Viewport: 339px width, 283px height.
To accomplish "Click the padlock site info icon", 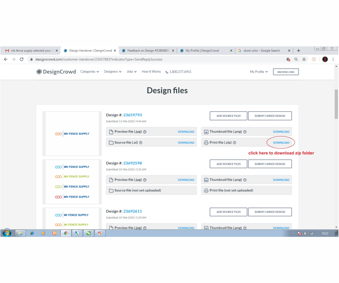I will (32, 59).
